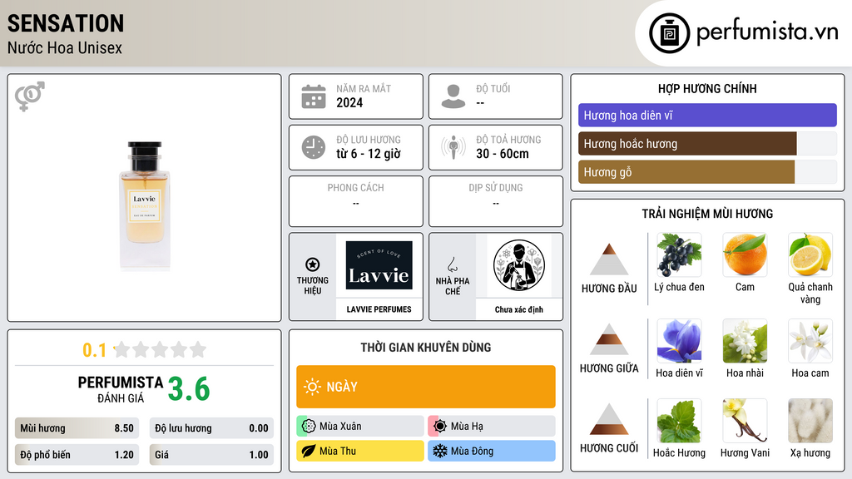Screen dimensions: 852x479
Task: Click the sun icon for Mùa Hạ
Action: pos(440,427)
